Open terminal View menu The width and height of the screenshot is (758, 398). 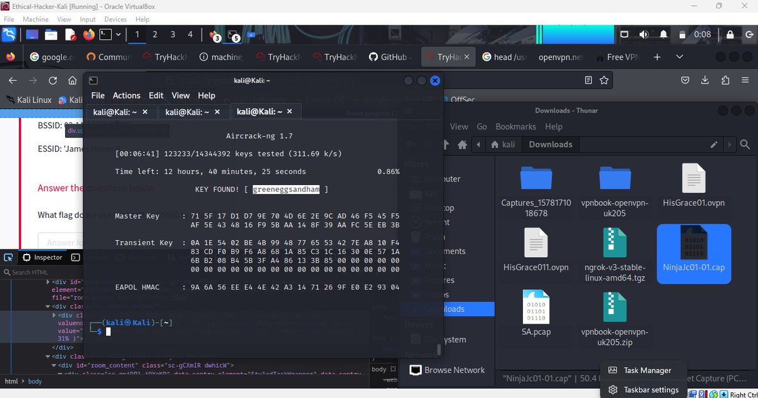point(181,95)
